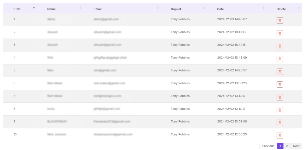
Task: Delete row 10 with the trash icon
Action: point(280,135)
